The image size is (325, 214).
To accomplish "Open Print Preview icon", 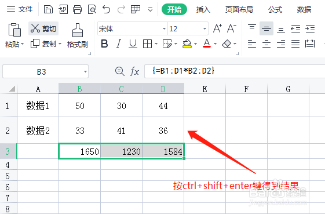I will [x=92, y=9].
